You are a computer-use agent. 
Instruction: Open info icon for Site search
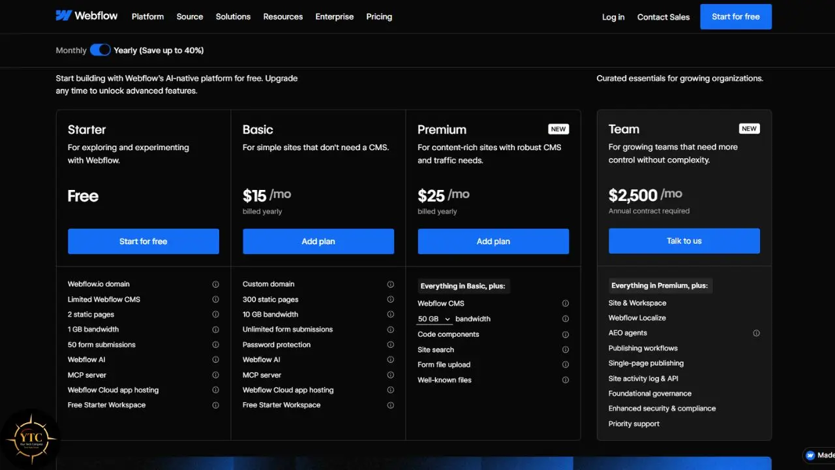[565, 350]
